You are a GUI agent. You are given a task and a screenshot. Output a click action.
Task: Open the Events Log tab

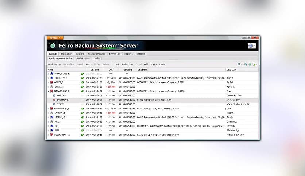[115, 54]
